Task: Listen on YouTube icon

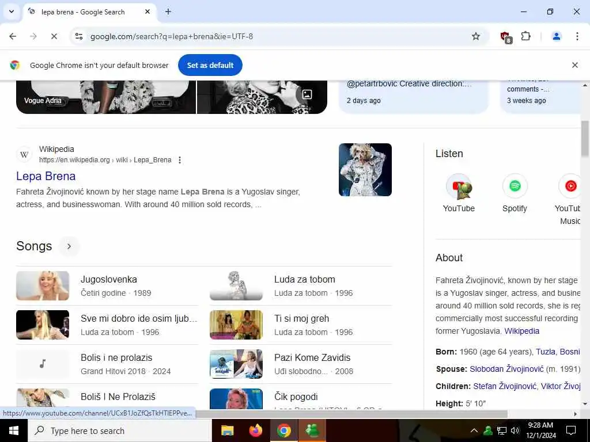Action: tap(459, 186)
